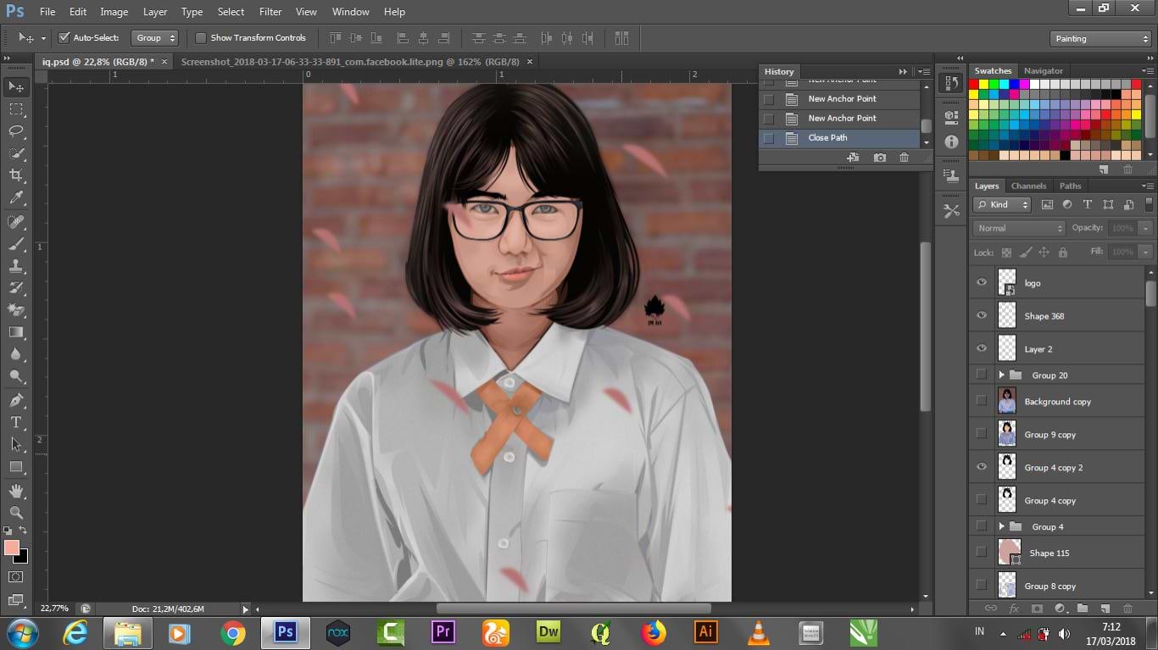Launch Adobe Illustrator from the taskbar

(705, 632)
